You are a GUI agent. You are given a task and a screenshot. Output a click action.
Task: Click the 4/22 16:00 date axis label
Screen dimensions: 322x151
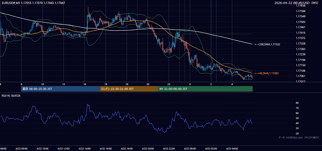(106, 149)
